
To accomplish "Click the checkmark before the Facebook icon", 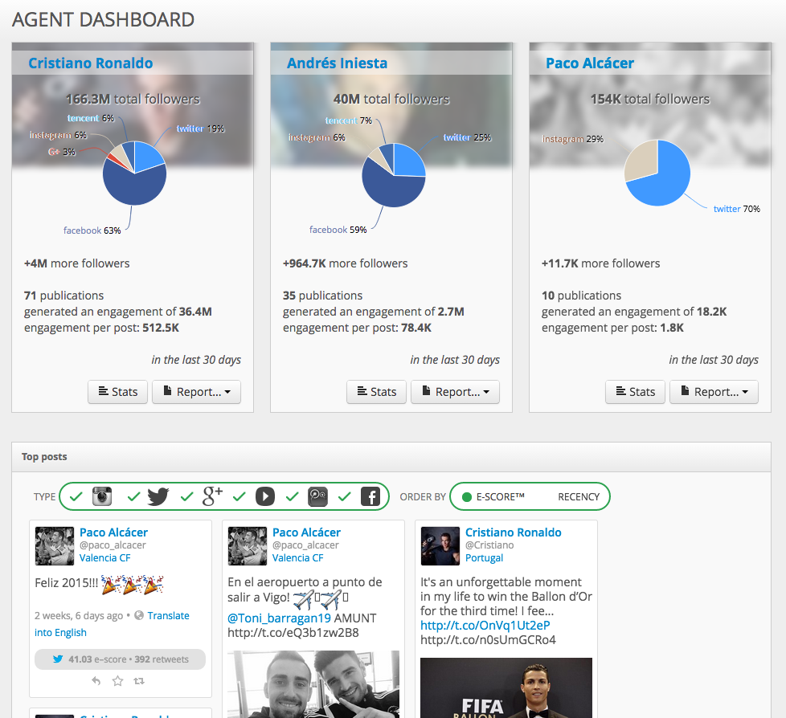I will [345, 496].
